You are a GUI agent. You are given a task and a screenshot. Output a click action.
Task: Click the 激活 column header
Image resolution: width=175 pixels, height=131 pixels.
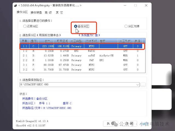(x=138, y=41)
